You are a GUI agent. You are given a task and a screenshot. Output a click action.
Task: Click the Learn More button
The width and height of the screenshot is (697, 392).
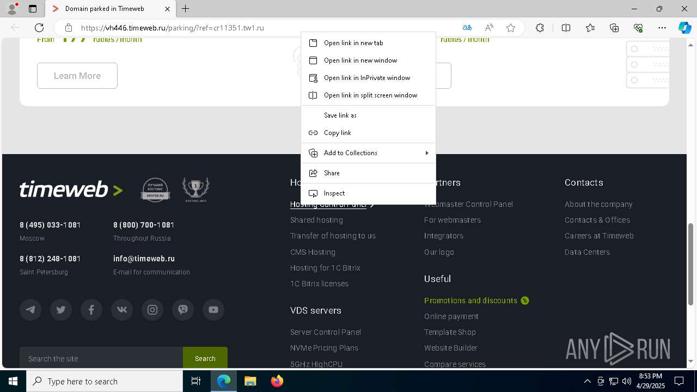point(77,76)
